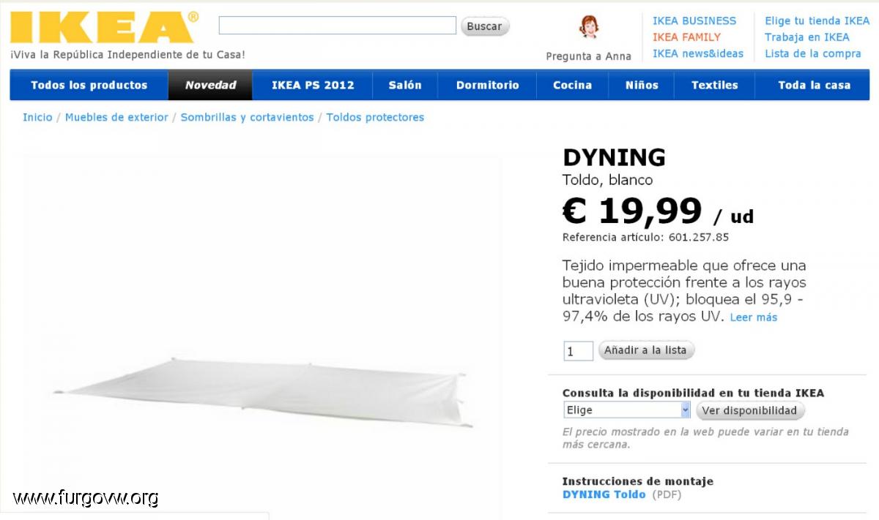This screenshot has width=879, height=520.
Task: Go to Sombrillas y cortavientos breadcrumb
Action: [x=247, y=117]
